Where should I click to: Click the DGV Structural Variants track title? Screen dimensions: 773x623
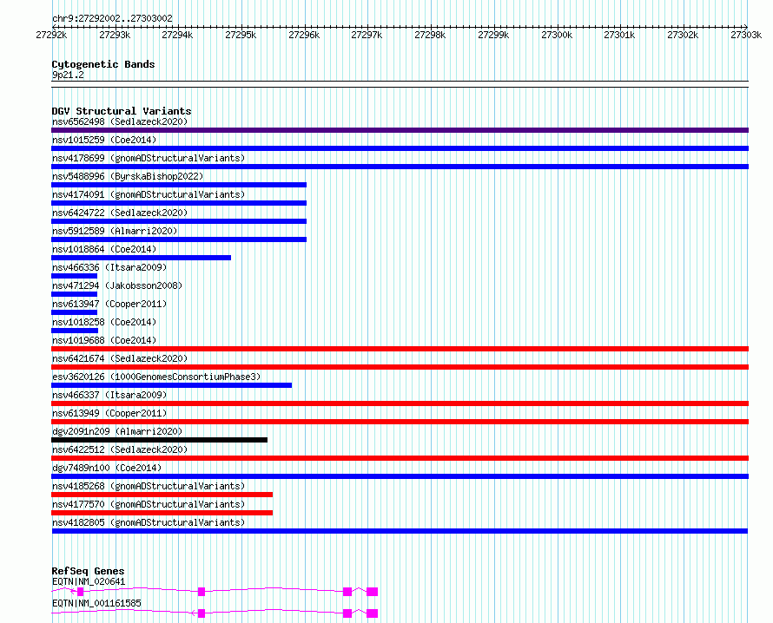pyautogui.click(x=122, y=111)
